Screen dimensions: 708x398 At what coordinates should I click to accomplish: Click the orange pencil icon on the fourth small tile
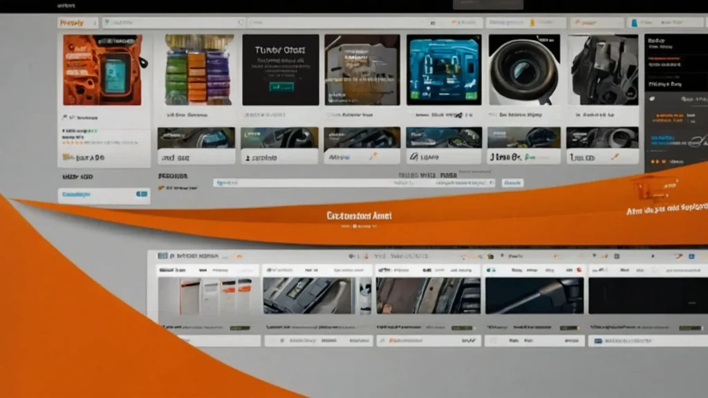[x=373, y=157]
